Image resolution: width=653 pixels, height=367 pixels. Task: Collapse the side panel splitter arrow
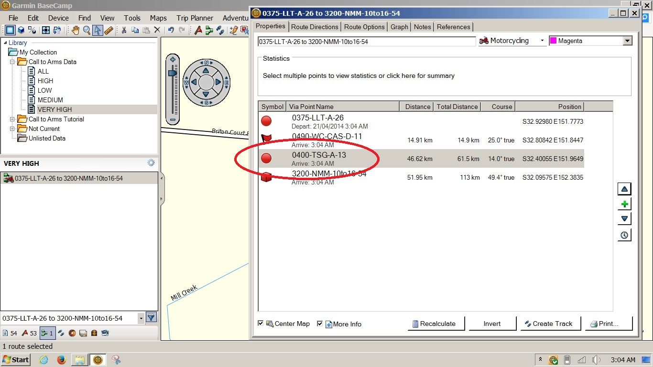[162, 178]
